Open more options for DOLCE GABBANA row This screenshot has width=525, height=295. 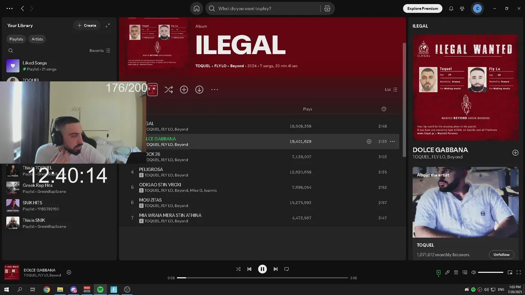coord(392,141)
